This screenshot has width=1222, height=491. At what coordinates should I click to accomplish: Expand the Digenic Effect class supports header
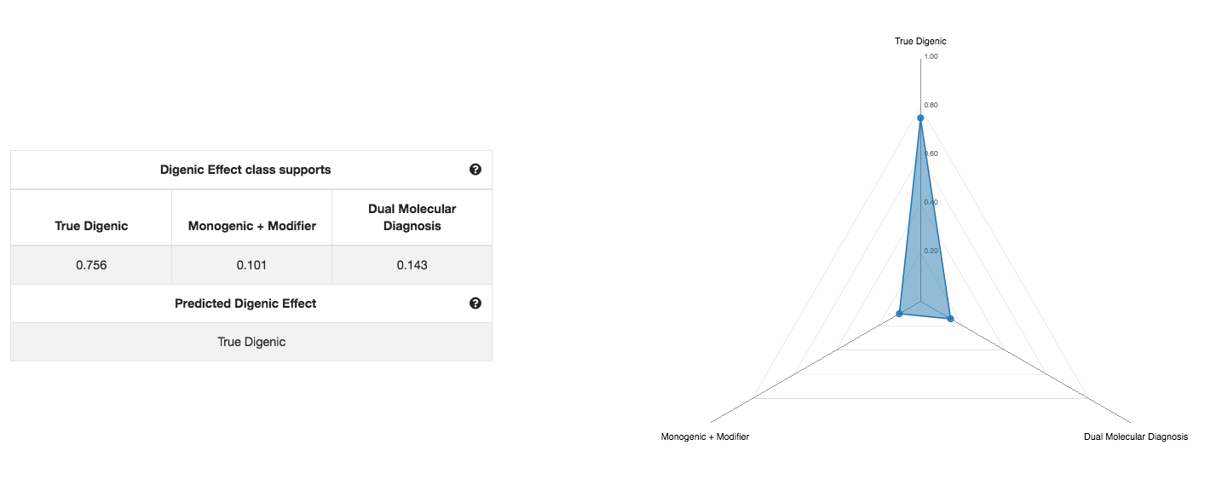(x=246, y=170)
